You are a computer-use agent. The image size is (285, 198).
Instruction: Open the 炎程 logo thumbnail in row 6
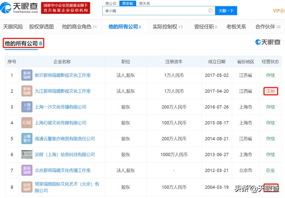27,155
